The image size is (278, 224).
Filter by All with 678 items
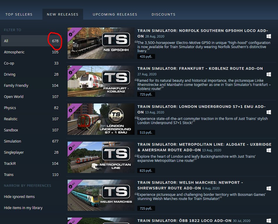pos(31,41)
